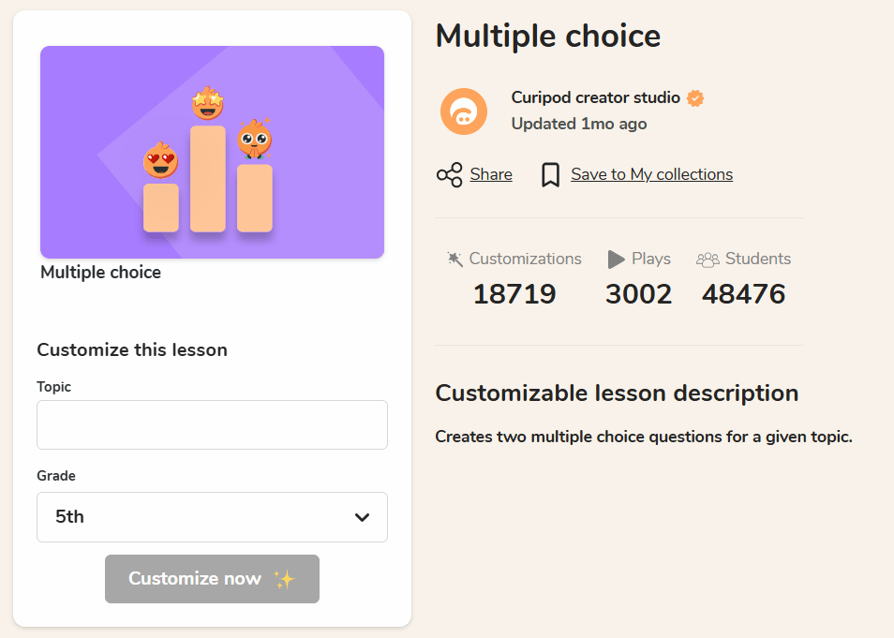Click the verified badge next to creator name
Viewport: 894px width, 638px height.
click(695, 98)
